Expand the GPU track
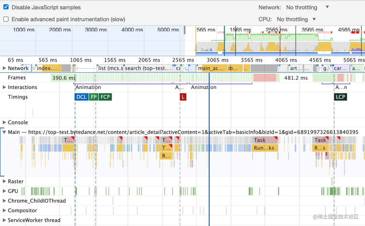Viewport: 365px width, 226px height. [x=4, y=191]
